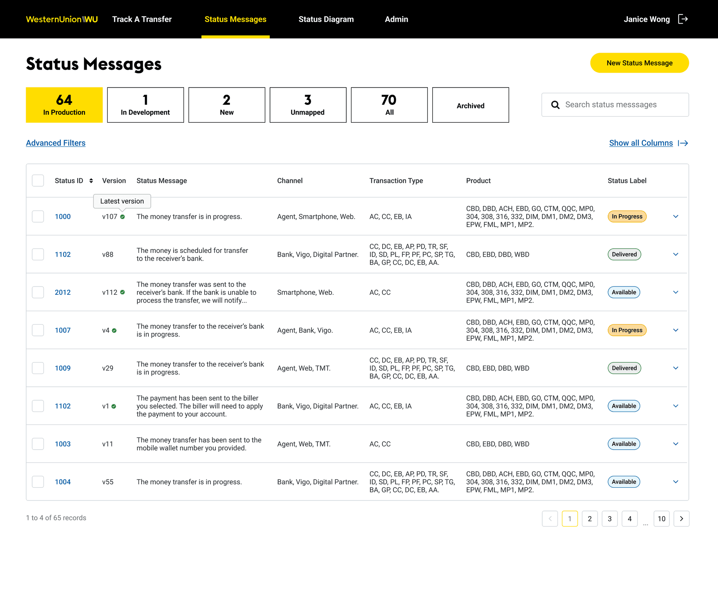Click the Status ID sort arrows icon
718x594 pixels.
(91, 181)
